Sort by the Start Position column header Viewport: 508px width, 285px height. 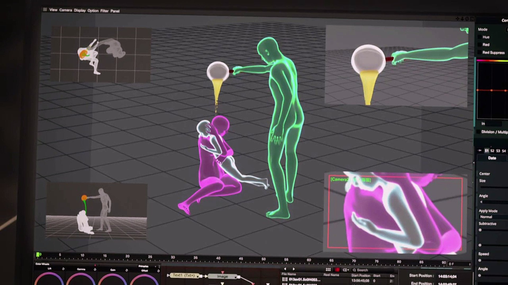pos(361,275)
